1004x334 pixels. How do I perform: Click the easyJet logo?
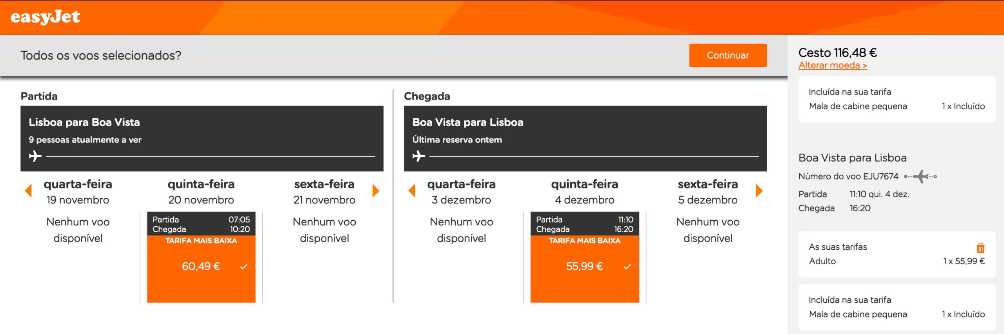tap(45, 17)
